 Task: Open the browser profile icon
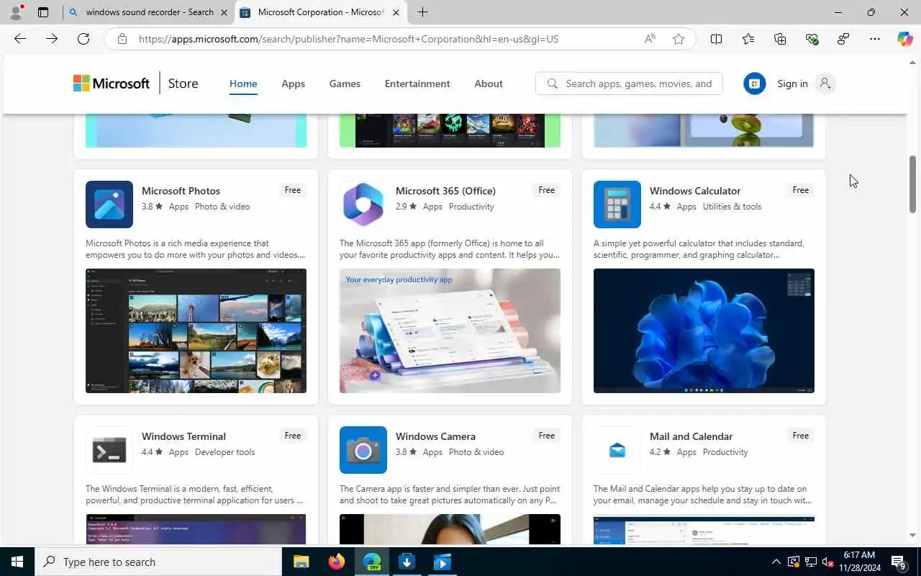tap(16, 12)
